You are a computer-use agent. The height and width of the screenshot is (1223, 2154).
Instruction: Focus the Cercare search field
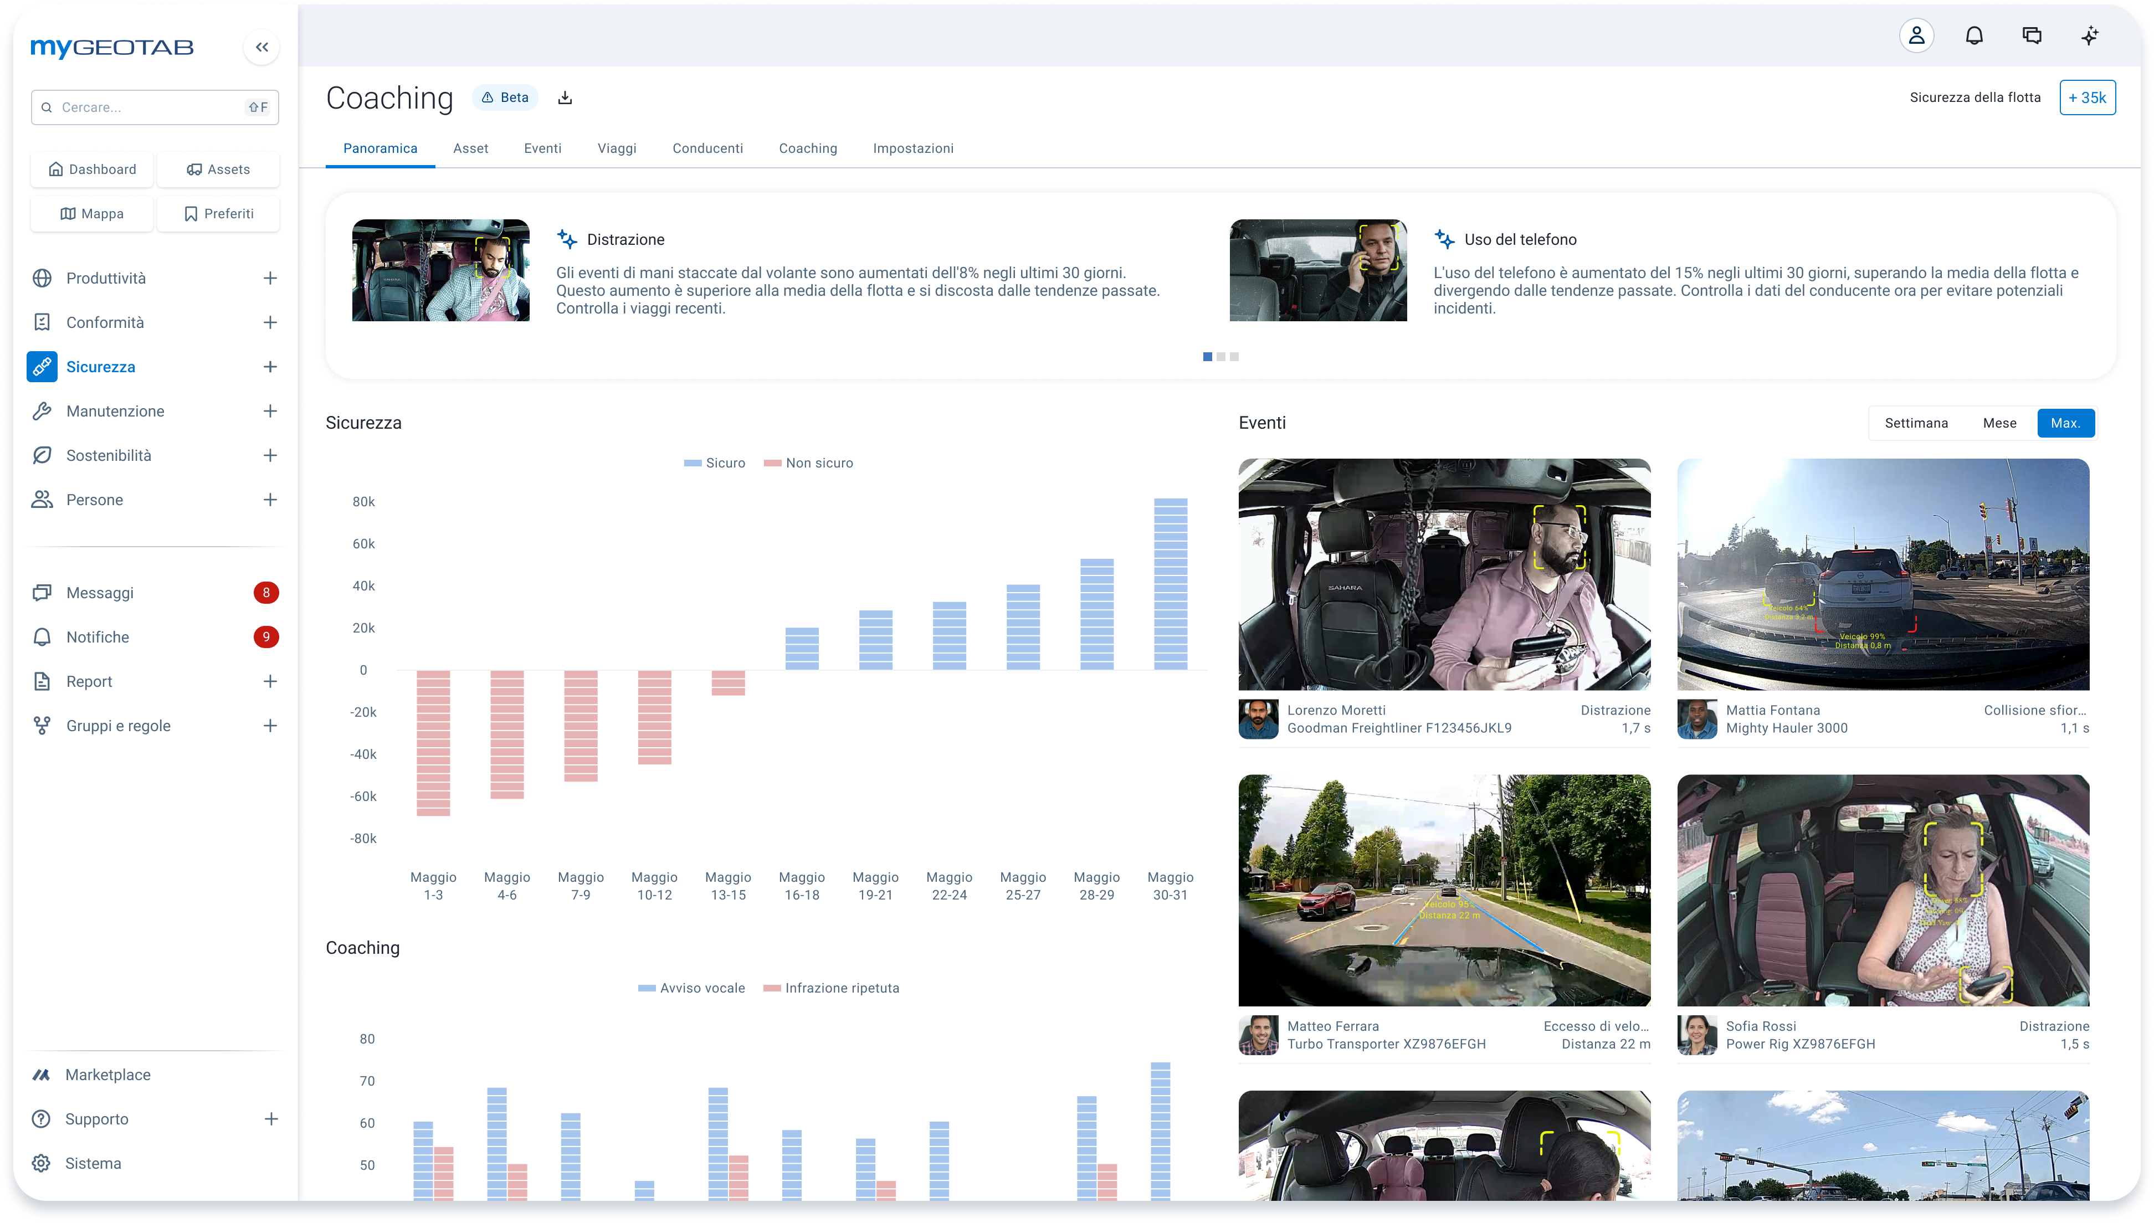coord(155,107)
